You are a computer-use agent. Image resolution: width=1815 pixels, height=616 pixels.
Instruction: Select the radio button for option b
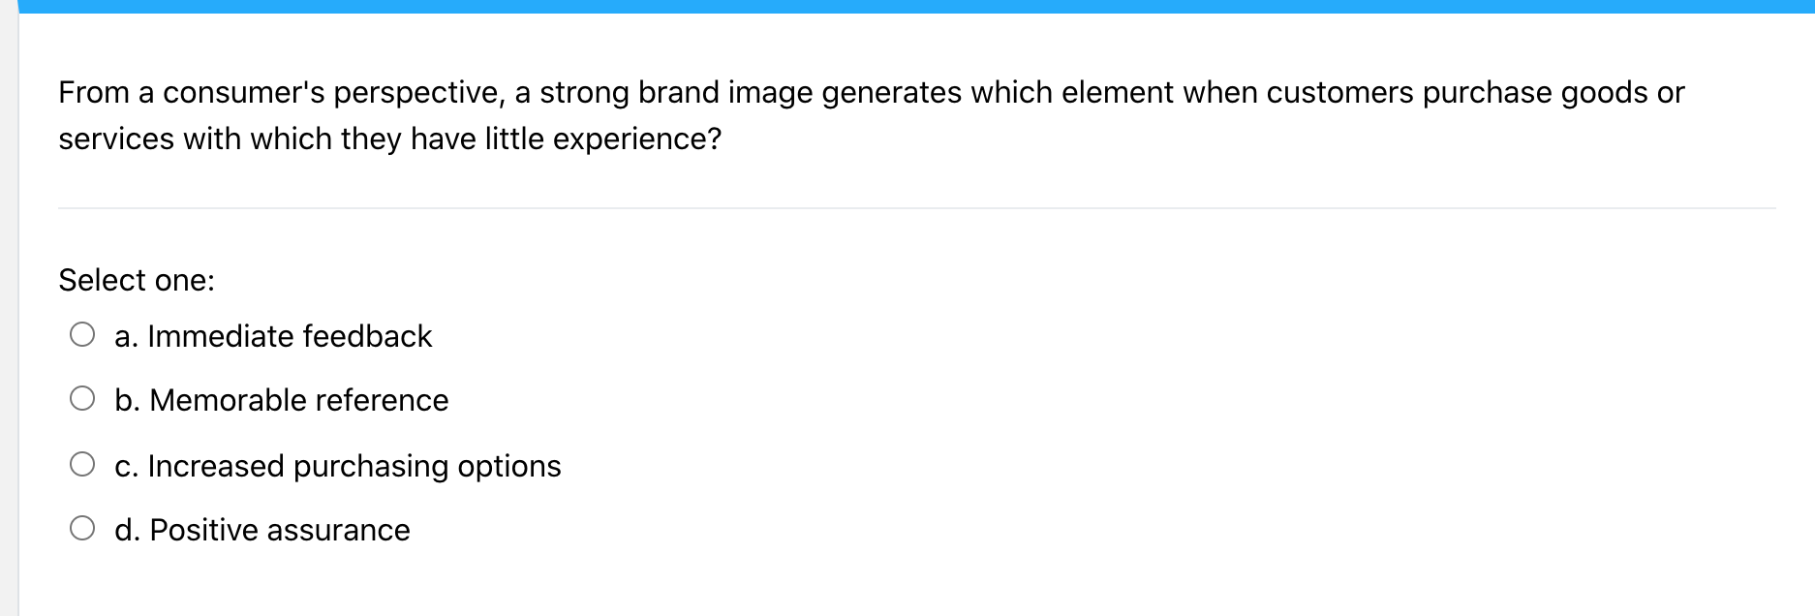pos(83,400)
